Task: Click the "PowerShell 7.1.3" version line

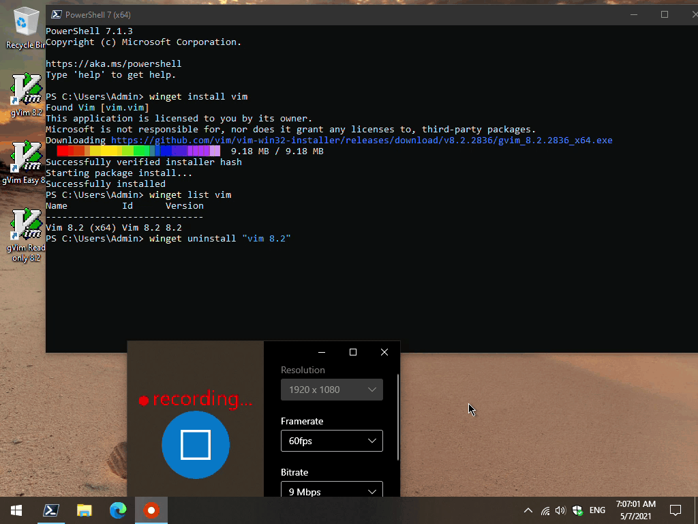Action: pyautogui.click(x=89, y=31)
